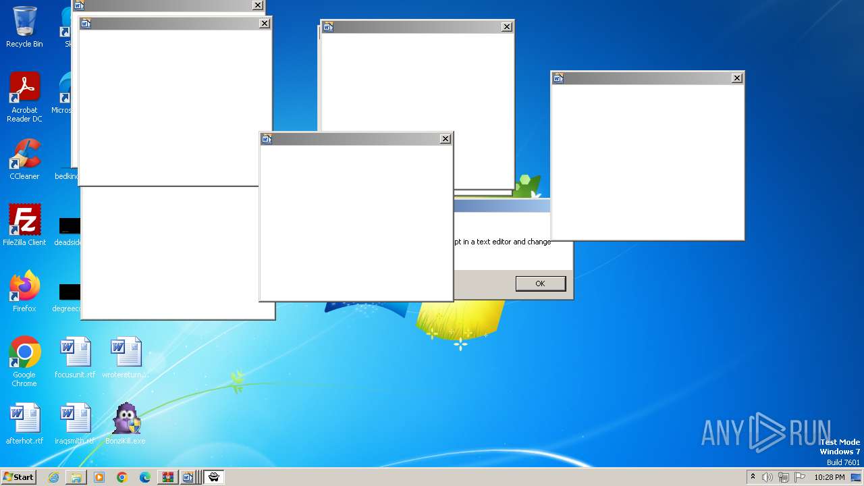The width and height of the screenshot is (864, 486).
Task: Open Windows Explorer folder taskbar icon
Action: (x=76, y=477)
